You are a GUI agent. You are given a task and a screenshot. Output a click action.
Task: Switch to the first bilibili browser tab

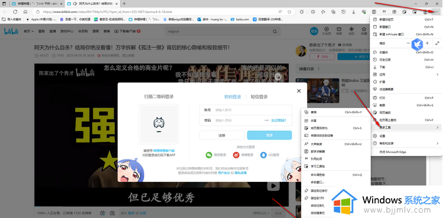[x=37, y=4]
